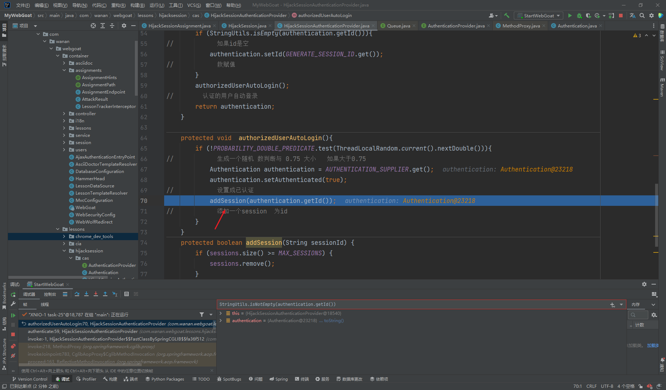Open the VCS(S) menu
The height and width of the screenshot is (390, 666).
click(194, 5)
